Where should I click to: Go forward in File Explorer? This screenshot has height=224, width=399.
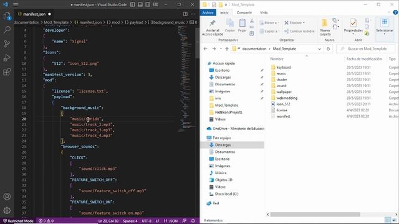(x=214, y=49)
